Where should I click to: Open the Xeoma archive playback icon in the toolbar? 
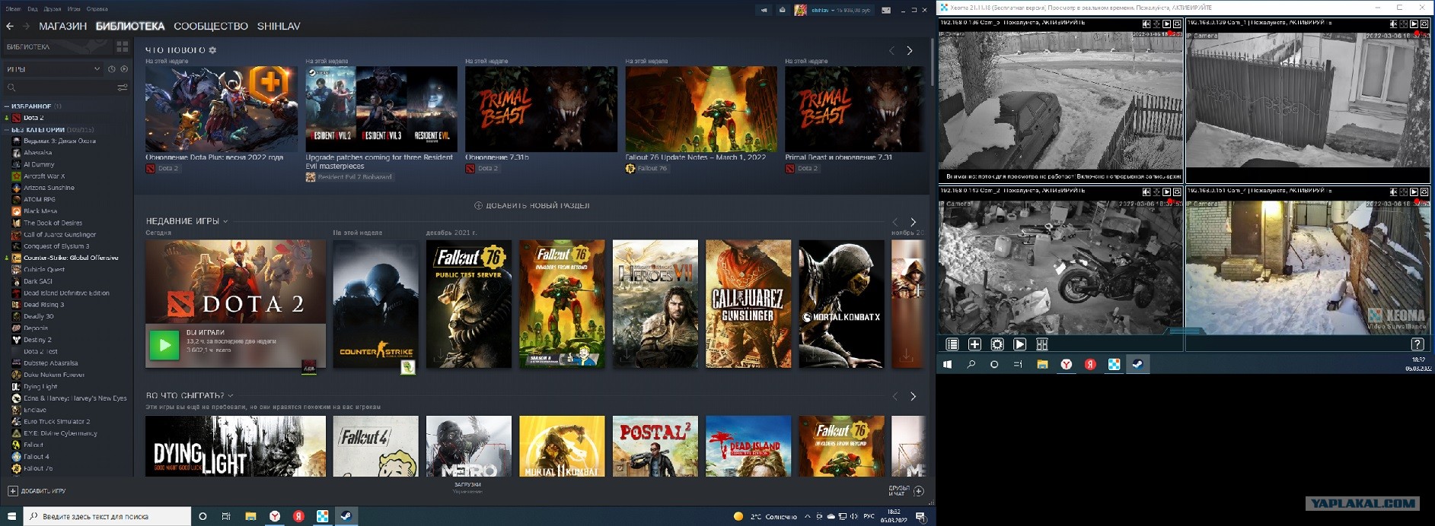tap(1019, 344)
